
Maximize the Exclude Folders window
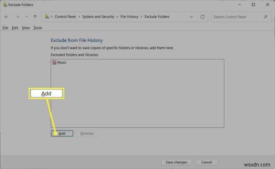coord(253,5)
